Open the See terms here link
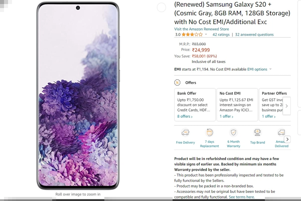Image resolution: width=301 pixels, height=201 pixels. [x=242, y=197]
